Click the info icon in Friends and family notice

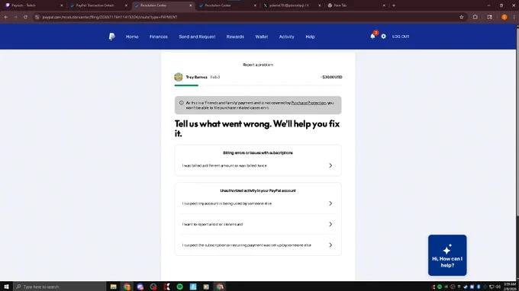182,103
